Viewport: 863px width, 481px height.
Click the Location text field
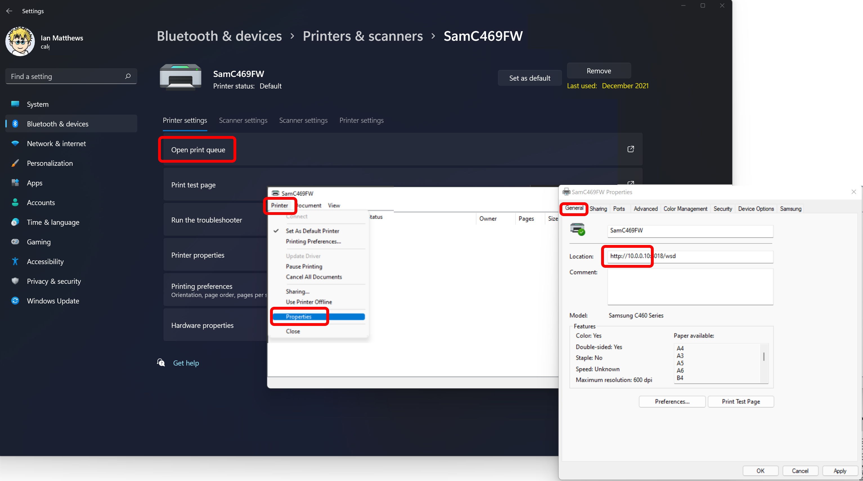(690, 257)
